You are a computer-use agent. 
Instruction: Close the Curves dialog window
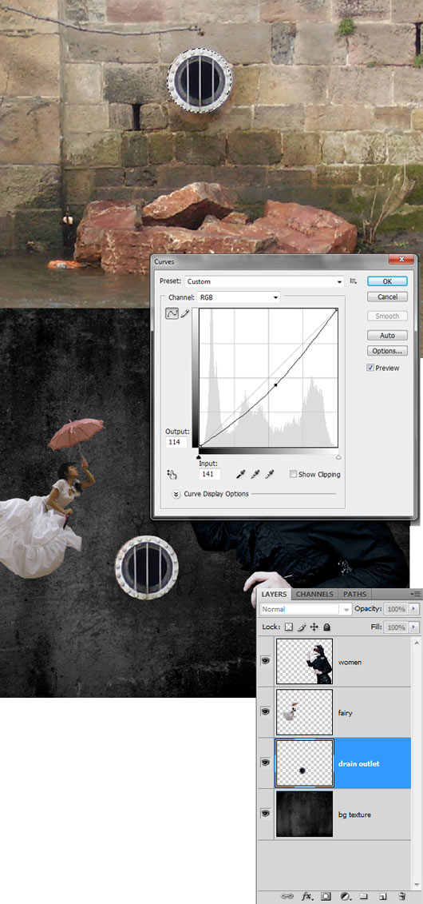[401, 260]
